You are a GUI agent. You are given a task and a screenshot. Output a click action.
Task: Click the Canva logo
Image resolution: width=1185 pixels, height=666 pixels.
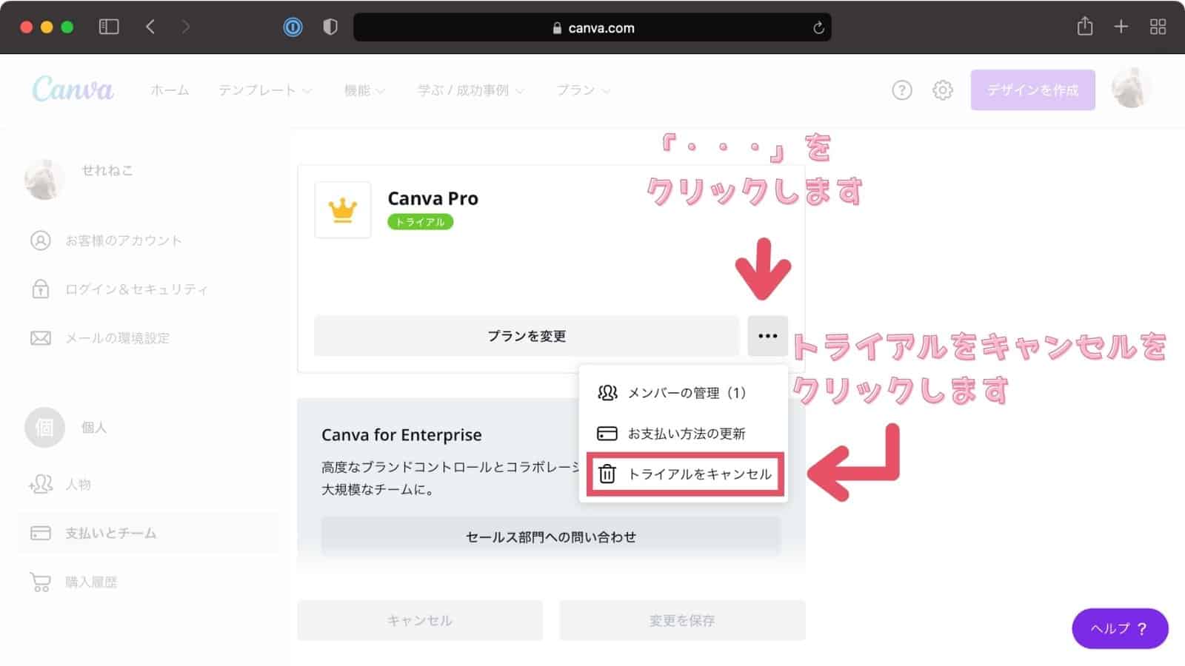[x=73, y=90]
